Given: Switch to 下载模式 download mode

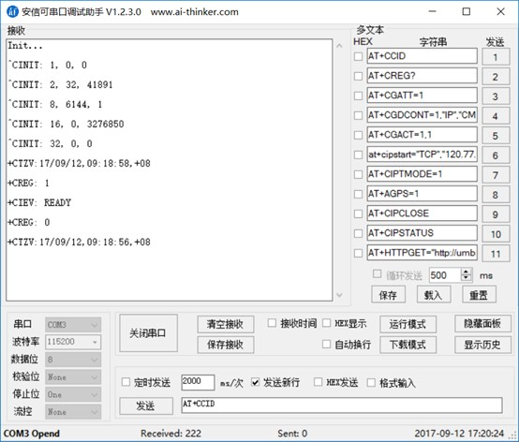Looking at the screenshot, I should pos(408,345).
